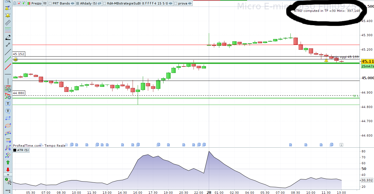
Task: Select the ruler measure tool
Action: click(x=8, y=23)
